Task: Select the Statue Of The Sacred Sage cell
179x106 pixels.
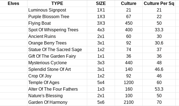Action: [x=57, y=50]
